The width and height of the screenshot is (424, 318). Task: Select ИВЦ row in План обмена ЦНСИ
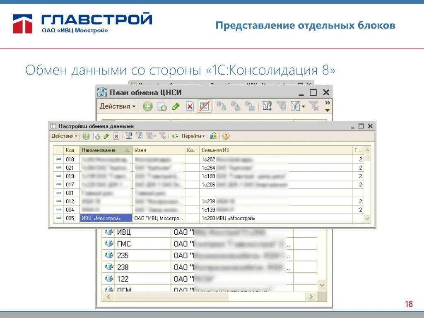[x=209, y=232]
